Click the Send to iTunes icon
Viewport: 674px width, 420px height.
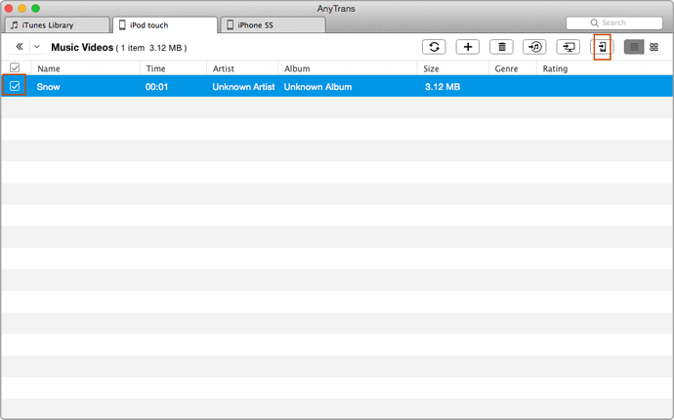[x=534, y=47]
